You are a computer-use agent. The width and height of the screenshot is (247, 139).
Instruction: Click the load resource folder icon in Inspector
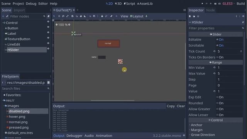(x=194, y=16)
